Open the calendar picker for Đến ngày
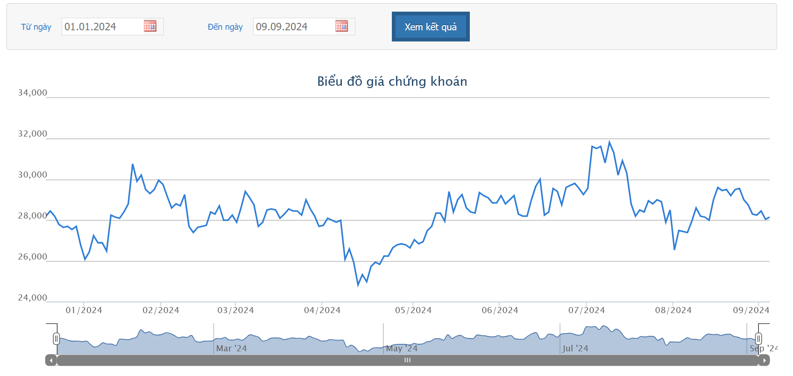The width and height of the screenshot is (793, 376). point(341,26)
